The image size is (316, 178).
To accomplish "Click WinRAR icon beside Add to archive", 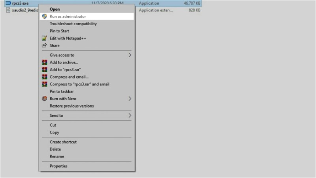I will coord(44,62).
